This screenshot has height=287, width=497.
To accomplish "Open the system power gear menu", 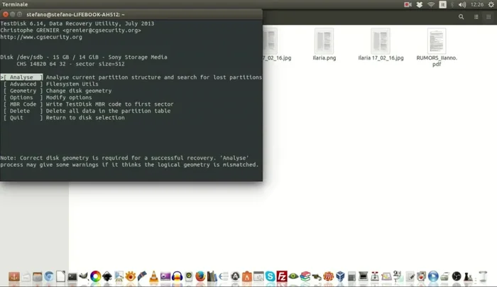I will click(491, 4).
